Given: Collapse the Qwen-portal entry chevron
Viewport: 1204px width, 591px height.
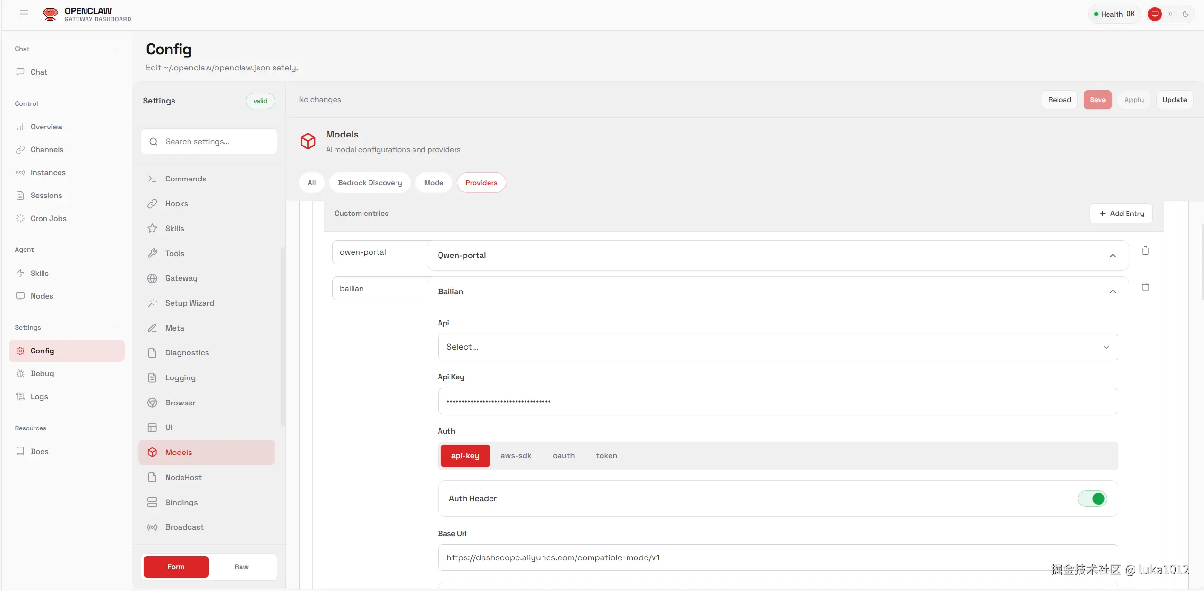Looking at the screenshot, I should [1112, 256].
